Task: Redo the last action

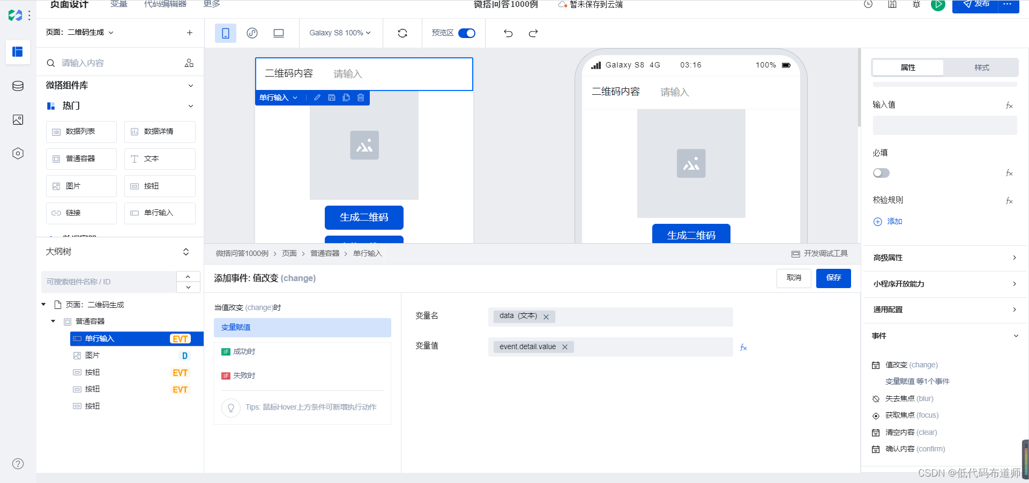Action: pos(533,33)
